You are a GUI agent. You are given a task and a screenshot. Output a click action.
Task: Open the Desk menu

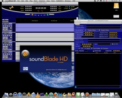(53, 1)
